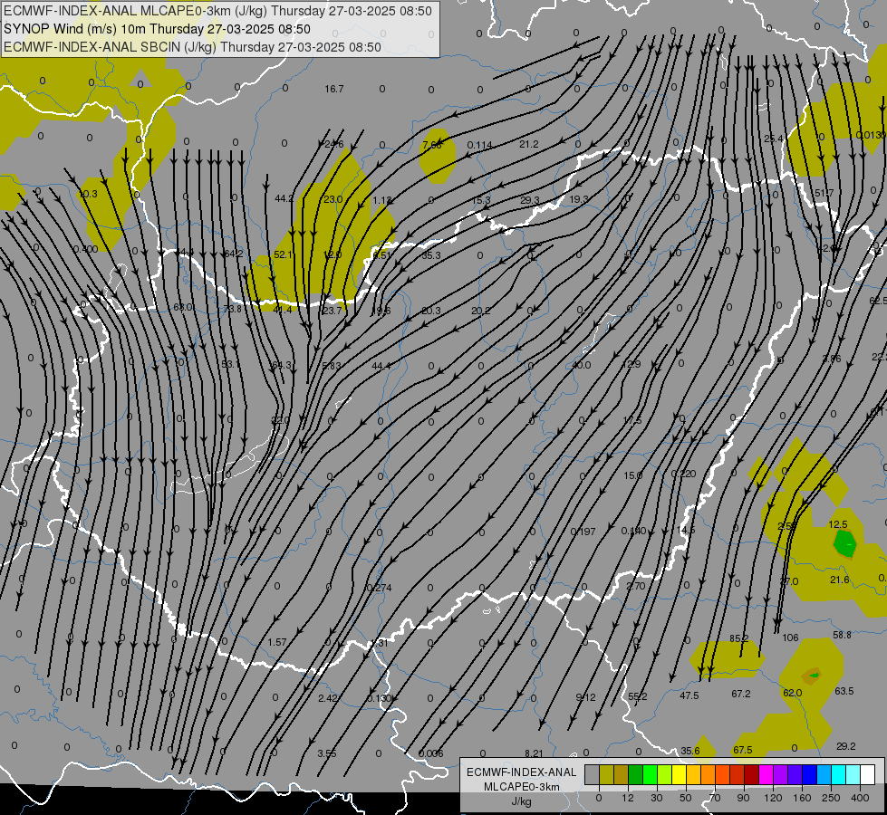The width and height of the screenshot is (887, 815).
Task: Click the map value '0.197'
Action: (583, 532)
